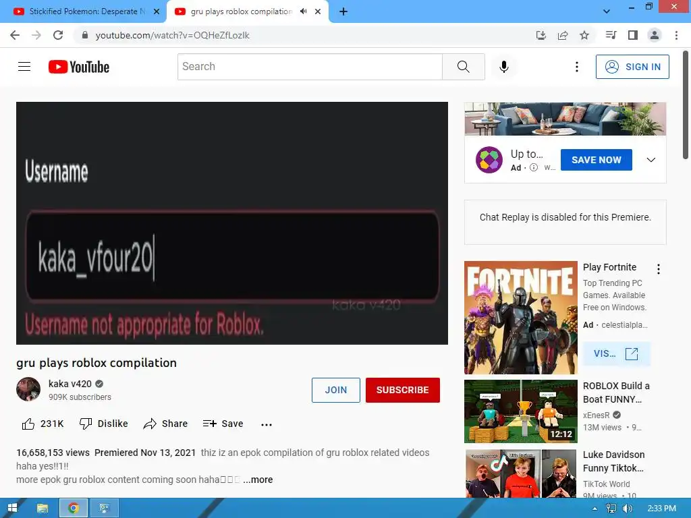Open the ROBLOX Build a Boat video thumbnail
The height and width of the screenshot is (518, 691).
click(521, 411)
